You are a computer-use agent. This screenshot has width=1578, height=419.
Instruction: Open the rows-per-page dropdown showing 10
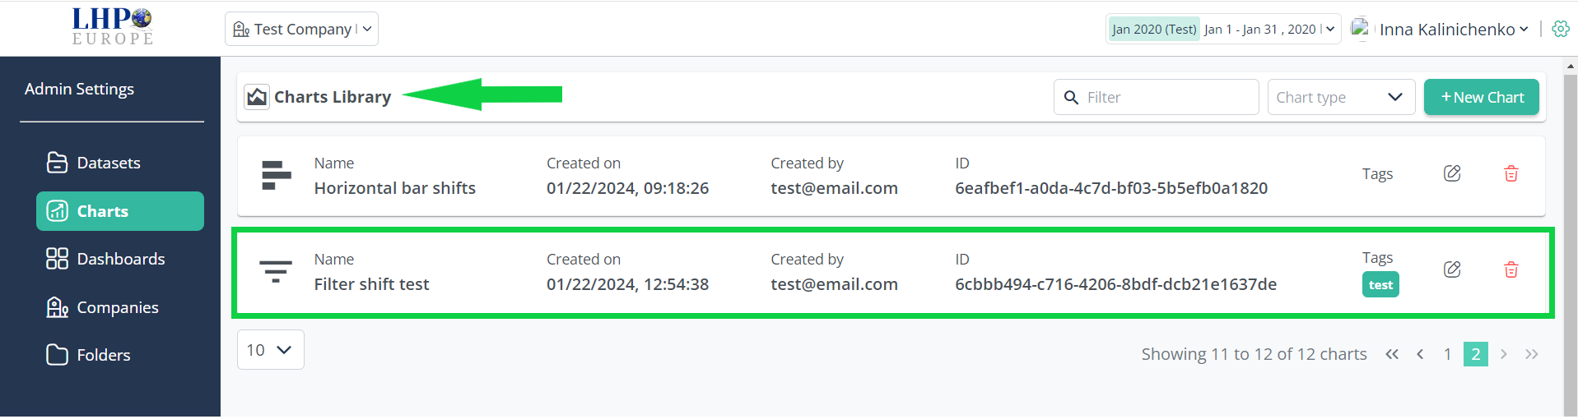(271, 350)
